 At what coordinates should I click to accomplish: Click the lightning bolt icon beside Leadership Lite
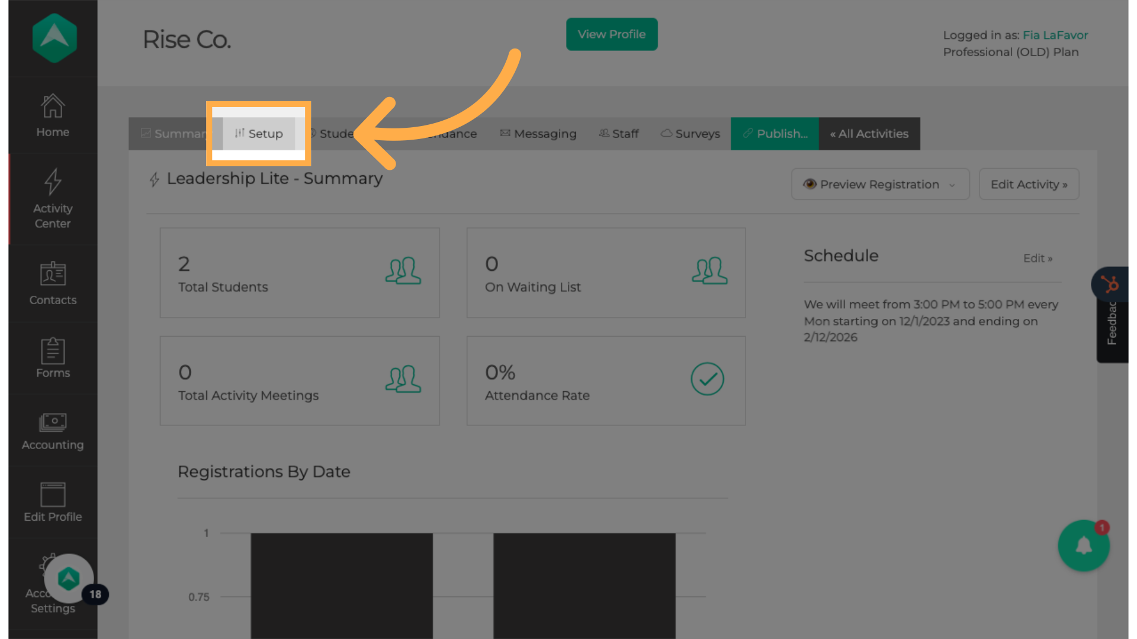(155, 179)
